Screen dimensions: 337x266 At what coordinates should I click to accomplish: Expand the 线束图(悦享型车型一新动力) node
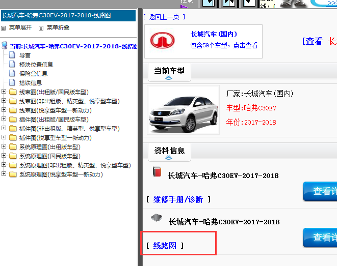click(x=4, y=109)
